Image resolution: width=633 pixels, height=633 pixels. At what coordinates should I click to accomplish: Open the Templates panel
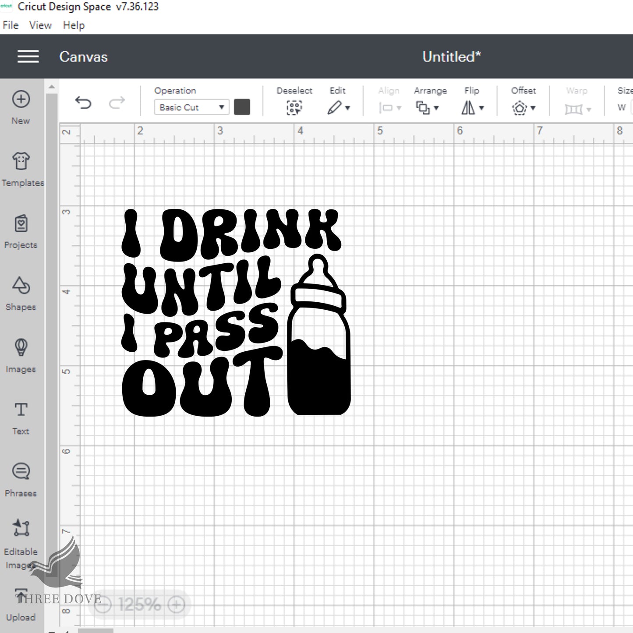(x=22, y=170)
